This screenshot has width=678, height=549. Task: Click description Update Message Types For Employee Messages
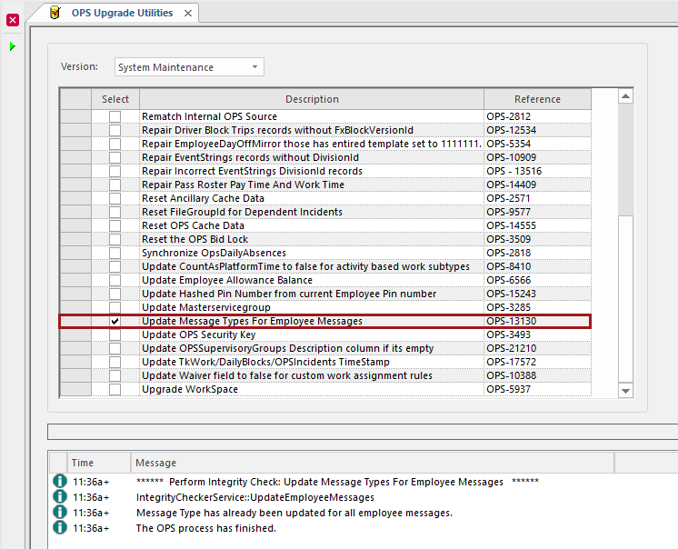coord(252,321)
